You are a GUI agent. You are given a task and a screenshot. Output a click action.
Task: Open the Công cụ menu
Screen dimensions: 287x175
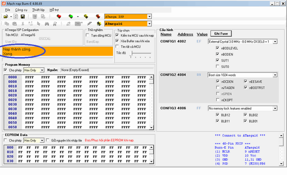click(21, 10)
